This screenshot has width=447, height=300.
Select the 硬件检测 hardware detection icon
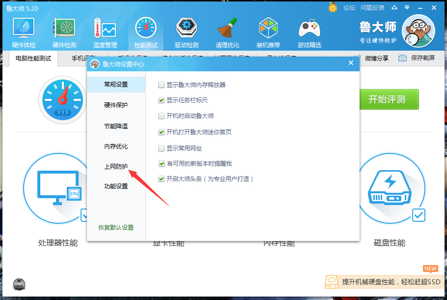point(64,31)
